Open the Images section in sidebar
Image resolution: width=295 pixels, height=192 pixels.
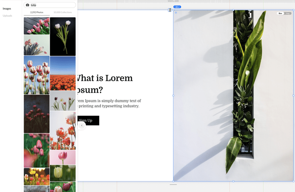tap(7, 8)
